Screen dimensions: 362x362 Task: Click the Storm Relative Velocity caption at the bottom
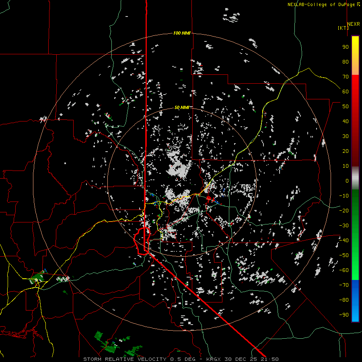[x=181, y=359]
